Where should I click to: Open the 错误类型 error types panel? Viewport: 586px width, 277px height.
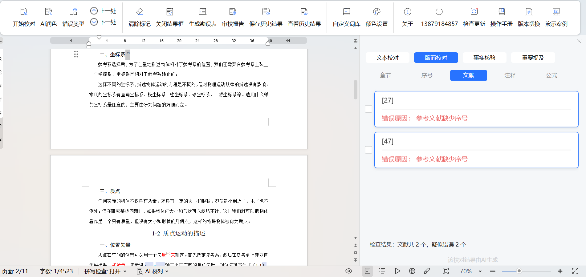(73, 17)
